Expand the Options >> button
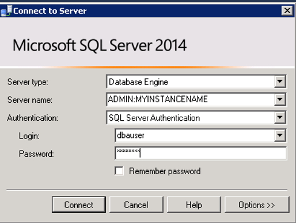 (x=257, y=205)
